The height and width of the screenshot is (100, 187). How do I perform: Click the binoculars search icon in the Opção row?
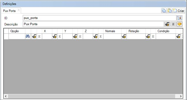tap(28, 37)
